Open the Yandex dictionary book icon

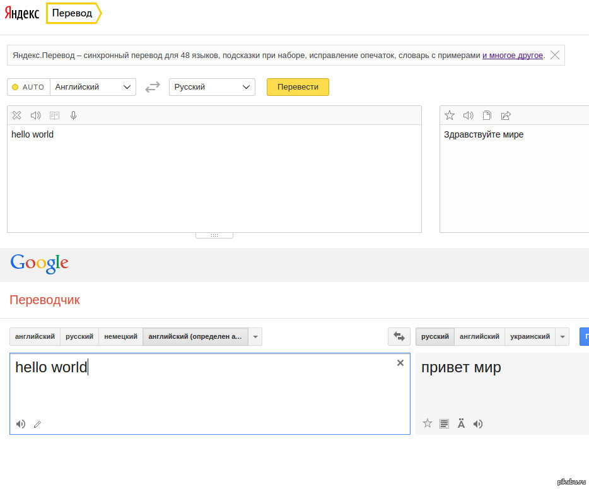(55, 115)
